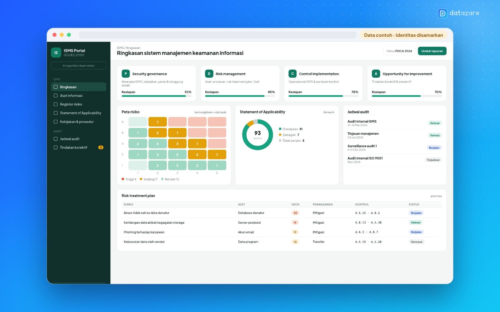Click the IS logo badge of ISMS Portal
The image size is (500, 312).
[56, 53]
